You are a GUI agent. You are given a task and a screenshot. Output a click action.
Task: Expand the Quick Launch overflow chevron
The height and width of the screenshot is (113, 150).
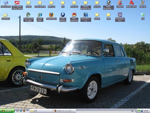tap(27, 110)
